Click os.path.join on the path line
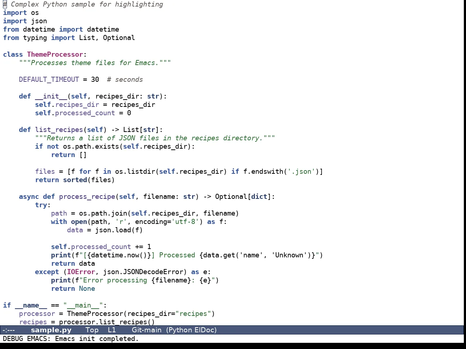Image resolution: width=466 pixels, height=349 pixels. [x=103, y=213]
